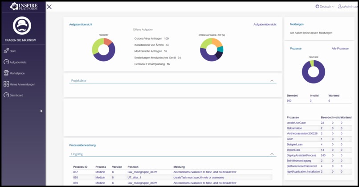
Task: Click FRAGEN SIE MR KNOW label
Action: point(20,40)
